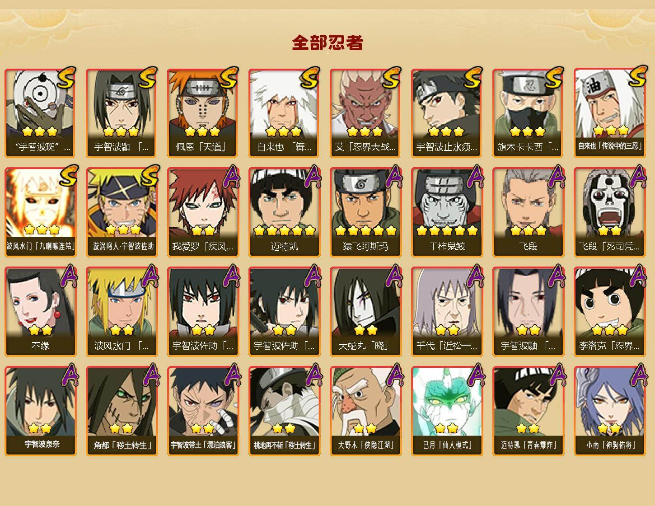
Task: Open the 大蛇丸「晓」 ninja card
Action: (x=365, y=312)
